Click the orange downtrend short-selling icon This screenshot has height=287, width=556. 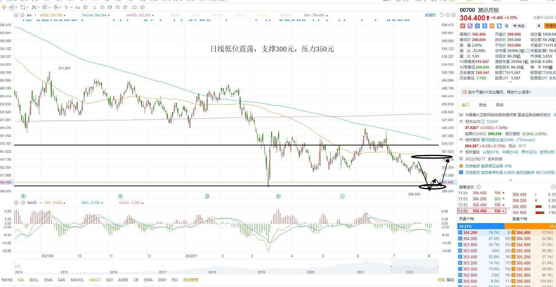click(492, 26)
